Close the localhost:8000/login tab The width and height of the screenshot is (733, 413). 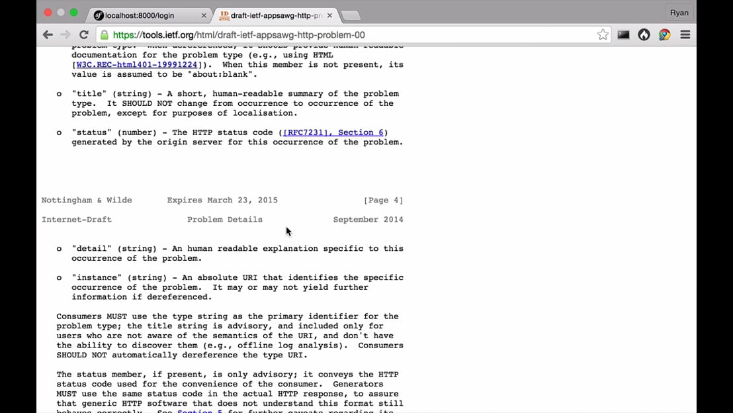[204, 15]
